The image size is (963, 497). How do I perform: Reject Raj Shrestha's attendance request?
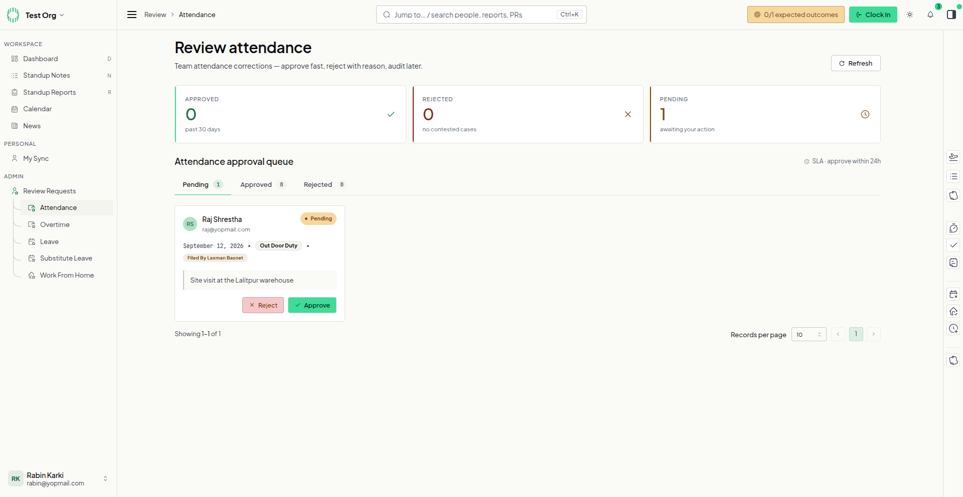click(263, 305)
